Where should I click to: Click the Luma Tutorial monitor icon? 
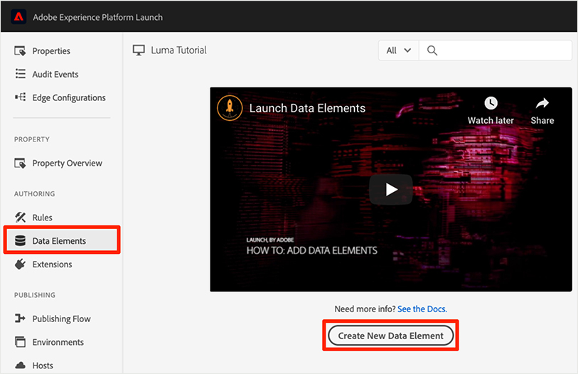click(x=139, y=50)
